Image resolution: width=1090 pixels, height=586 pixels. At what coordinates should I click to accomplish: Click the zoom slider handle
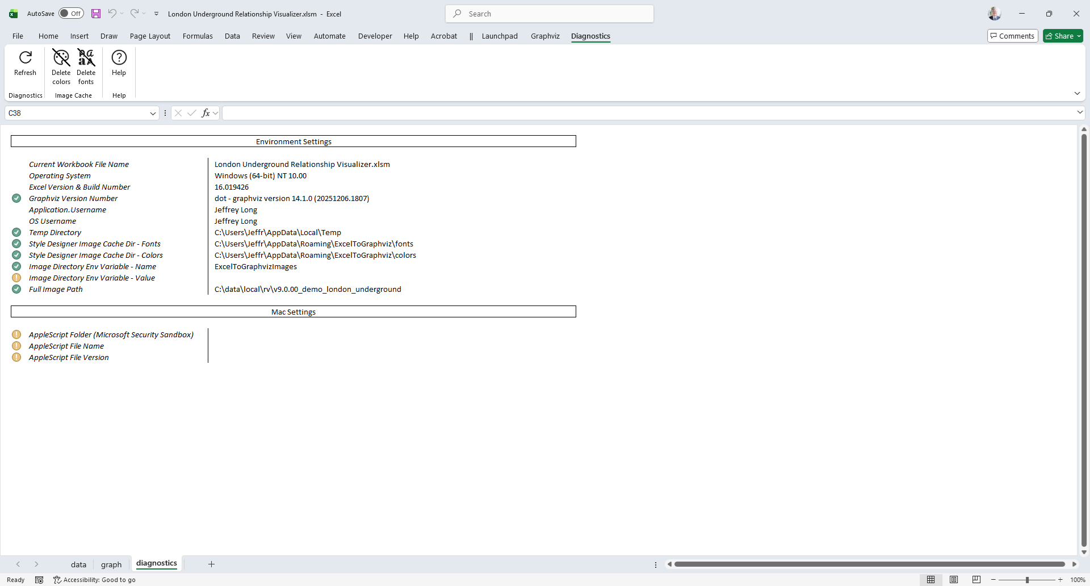(1027, 580)
